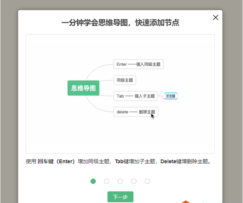Screen dimensions: 243x203
Task: Click the dialog title 一分钟学会思维导图
Action: (95, 23)
